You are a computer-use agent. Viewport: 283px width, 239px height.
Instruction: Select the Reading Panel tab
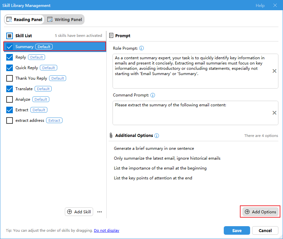click(x=25, y=19)
